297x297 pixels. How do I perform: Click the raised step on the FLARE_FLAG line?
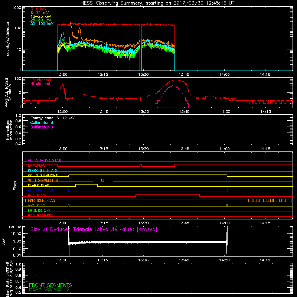coord(87,184)
